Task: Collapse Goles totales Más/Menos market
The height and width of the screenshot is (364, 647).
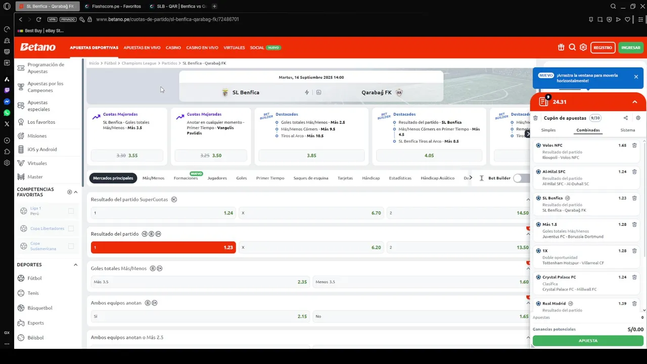Action: (528, 268)
